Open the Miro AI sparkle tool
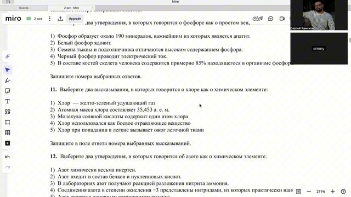The width and height of the screenshot is (351, 197). click(x=7, y=56)
